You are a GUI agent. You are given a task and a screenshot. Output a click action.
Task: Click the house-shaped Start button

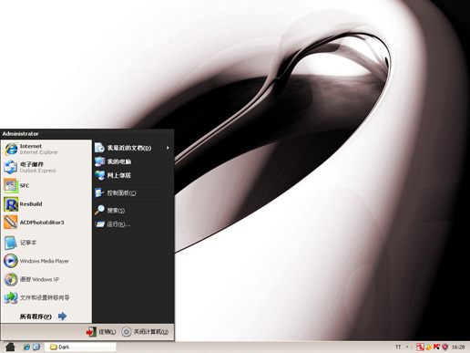10,347
